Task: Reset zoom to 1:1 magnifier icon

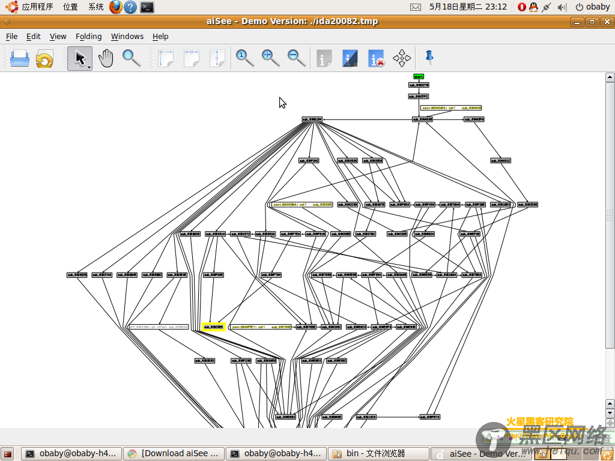Action: [x=245, y=58]
